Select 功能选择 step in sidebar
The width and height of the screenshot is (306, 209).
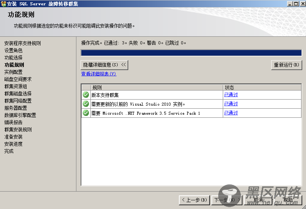(x=14, y=58)
